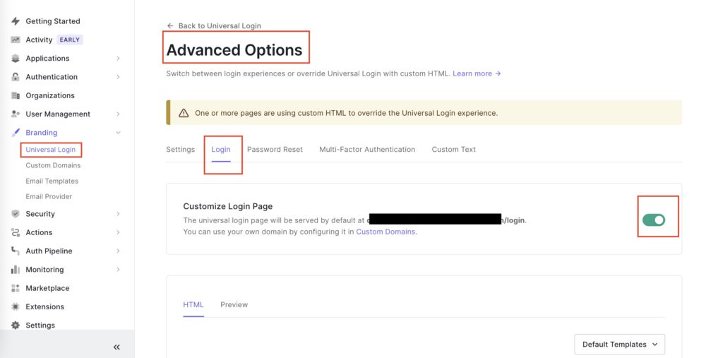Switch to the Preview tab
The height and width of the screenshot is (358, 706).
(234, 305)
